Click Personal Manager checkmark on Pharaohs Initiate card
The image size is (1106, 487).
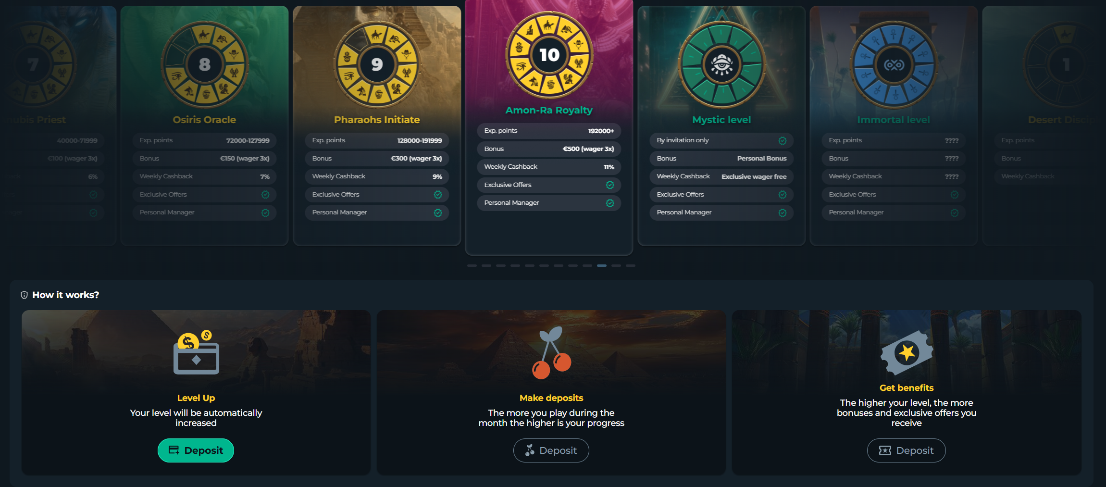click(x=438, y=212)
